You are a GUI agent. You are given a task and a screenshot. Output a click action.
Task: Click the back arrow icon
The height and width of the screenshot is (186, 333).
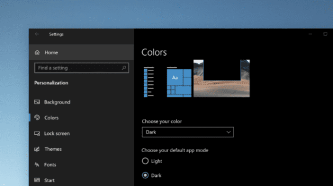[x=37, y=34]
